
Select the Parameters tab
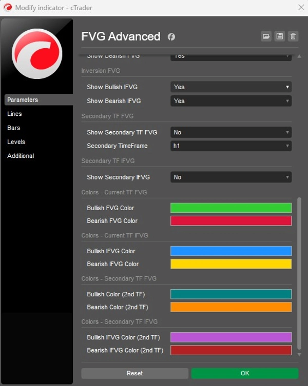[x=38, y=99]
